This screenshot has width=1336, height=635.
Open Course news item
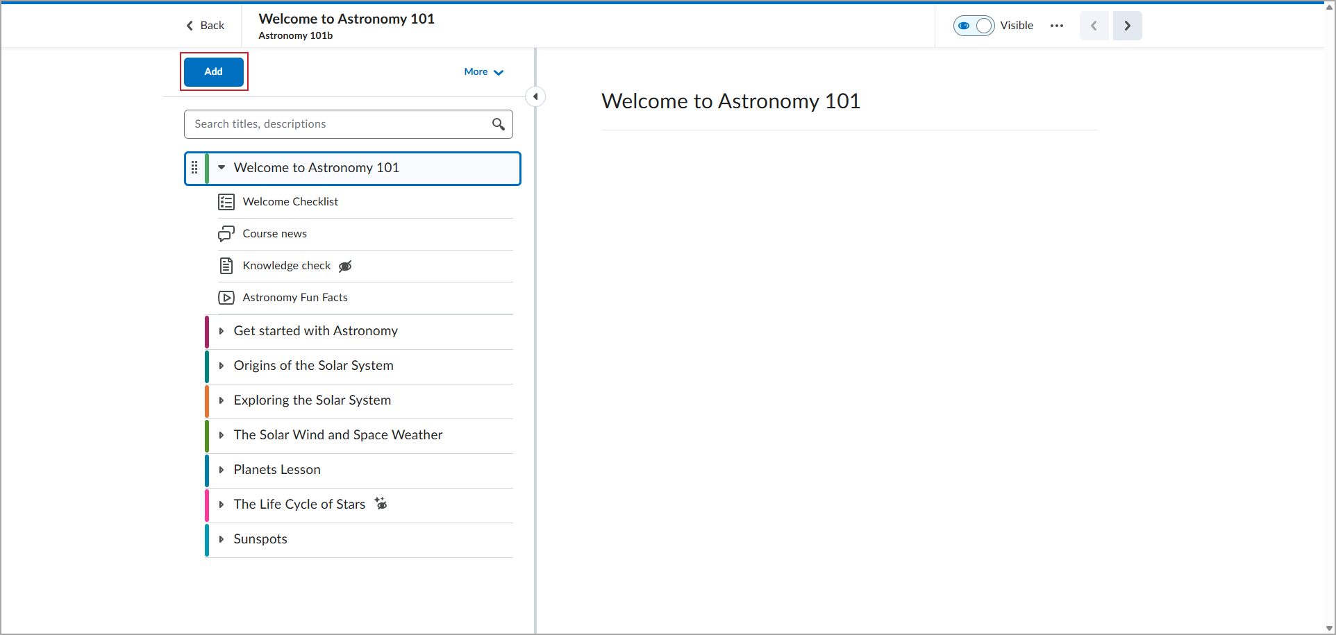point(274,234)
